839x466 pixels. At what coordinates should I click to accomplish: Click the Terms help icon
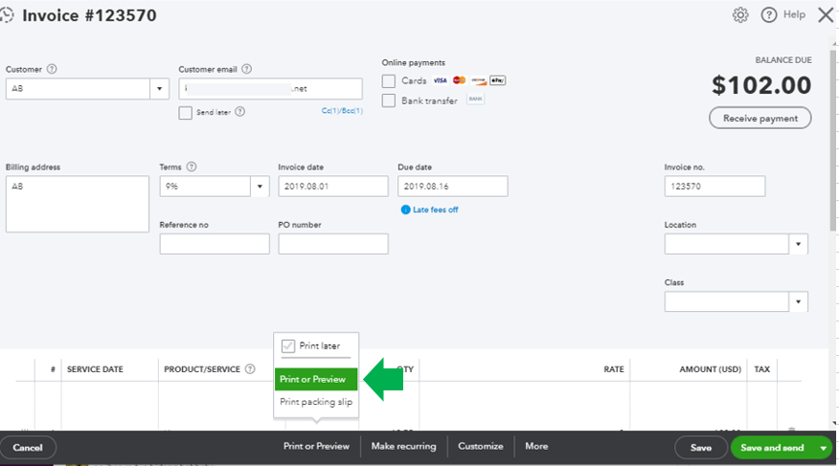(x=192, y=167)
